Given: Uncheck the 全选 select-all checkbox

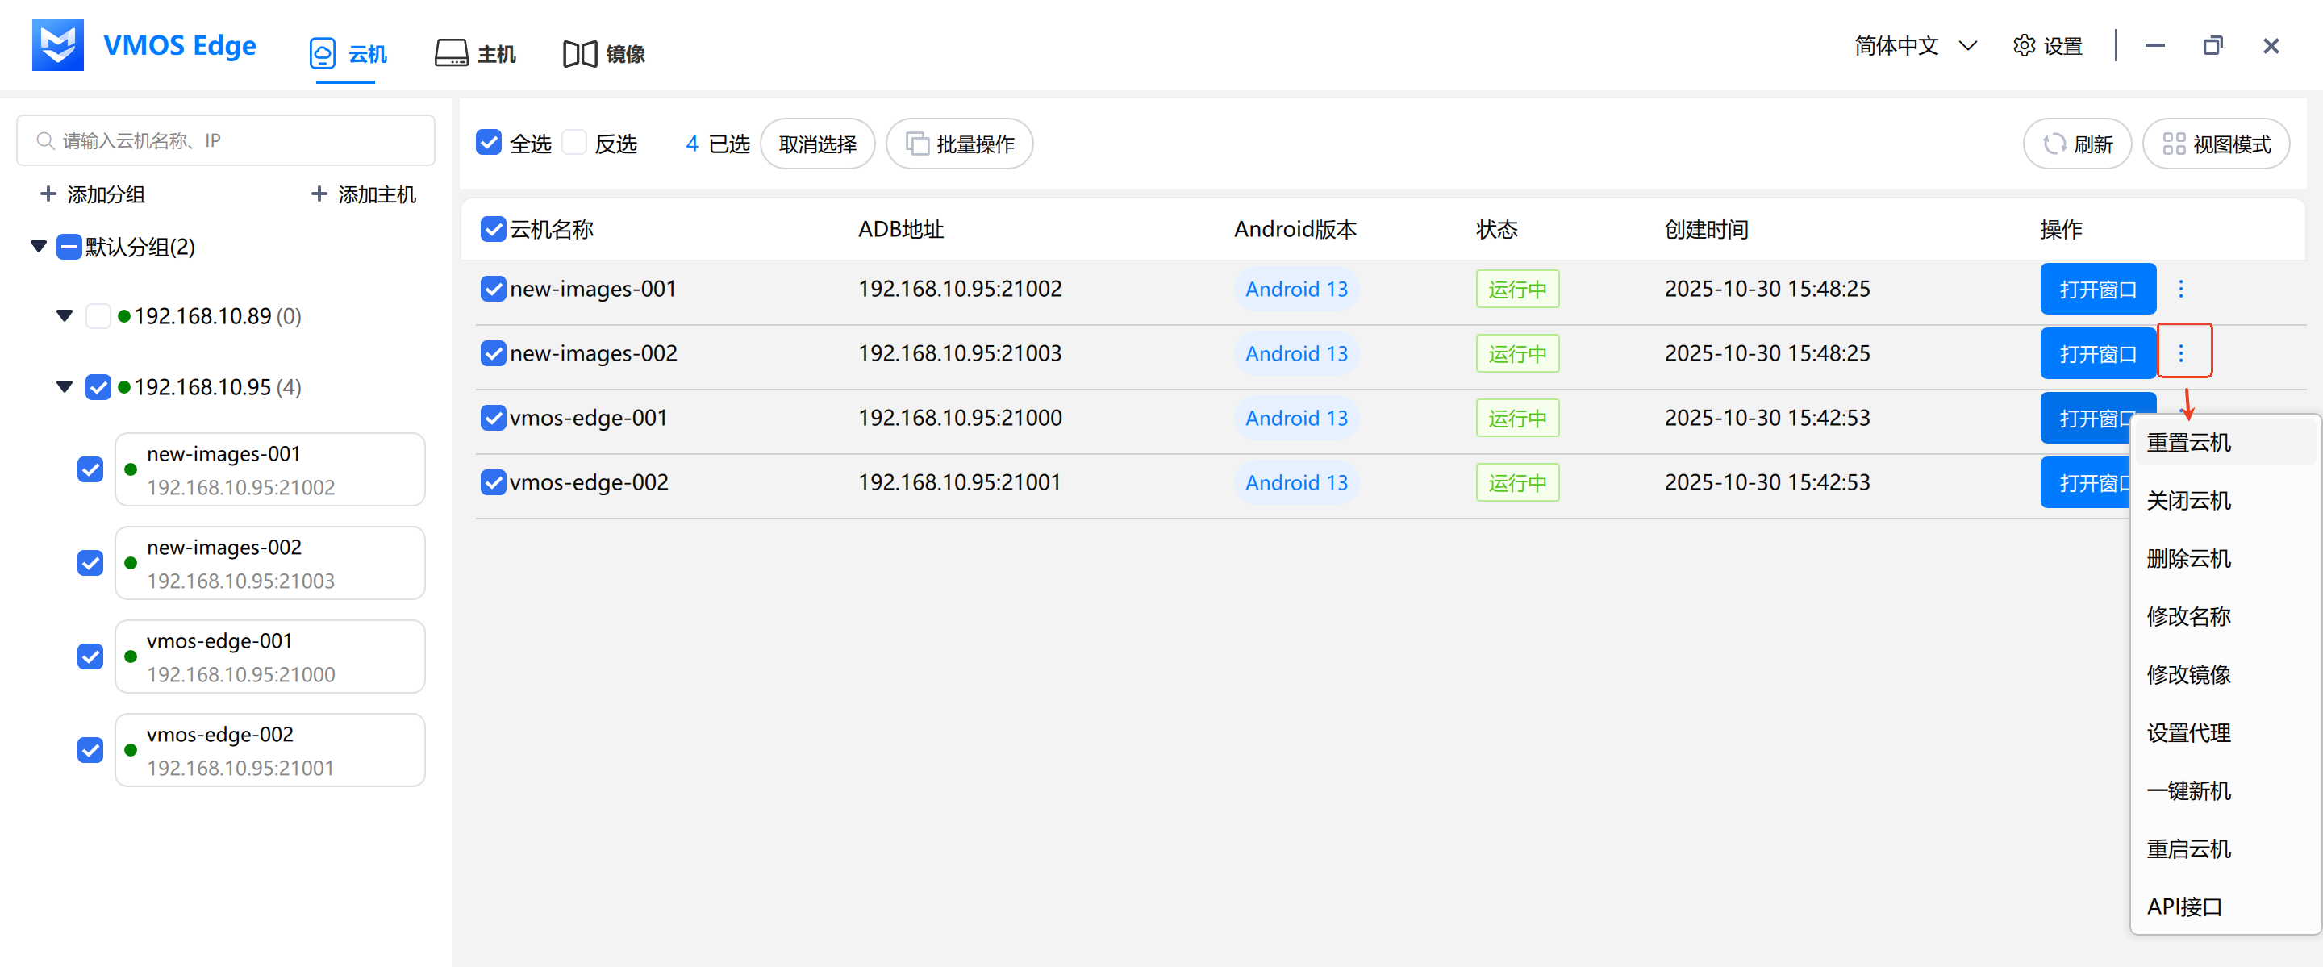Looking at the screenshot, I should [489, 144].
